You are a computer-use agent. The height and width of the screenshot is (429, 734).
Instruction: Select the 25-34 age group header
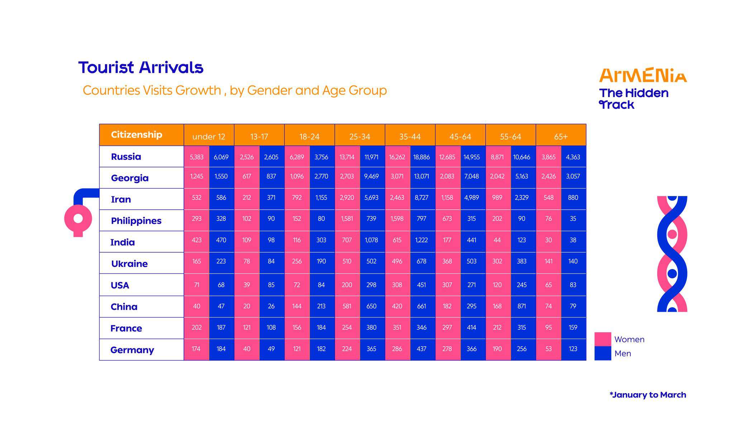359,137
